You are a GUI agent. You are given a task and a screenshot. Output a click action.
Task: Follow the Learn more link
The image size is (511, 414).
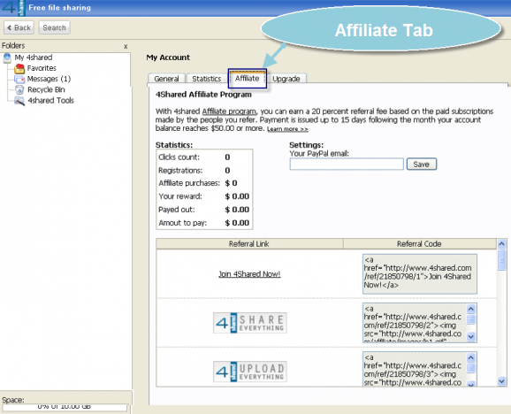[x=287, y=129]
